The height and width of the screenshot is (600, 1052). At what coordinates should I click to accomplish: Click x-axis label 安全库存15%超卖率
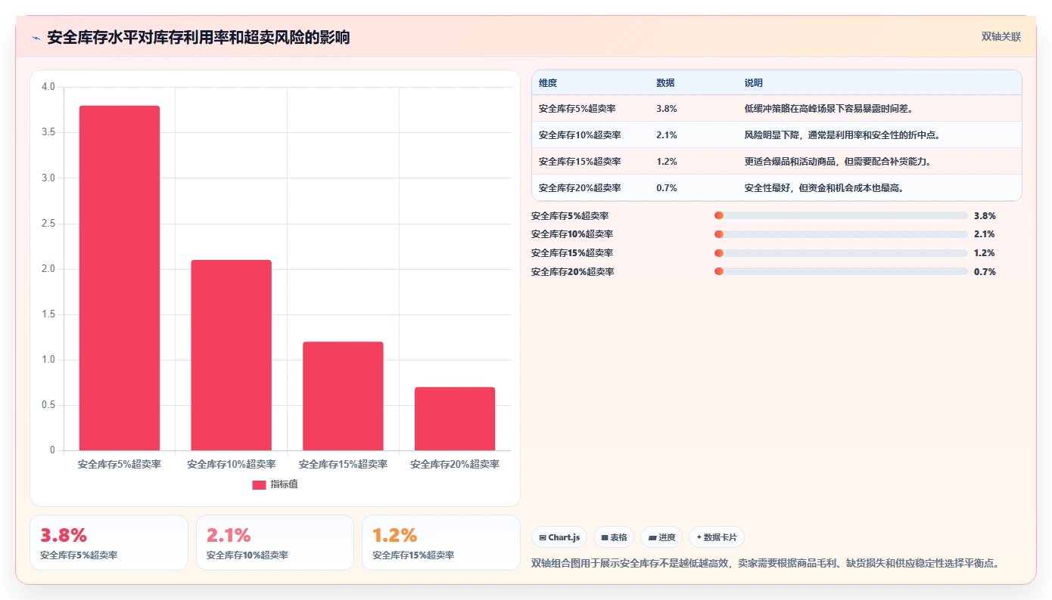point(343,464)
